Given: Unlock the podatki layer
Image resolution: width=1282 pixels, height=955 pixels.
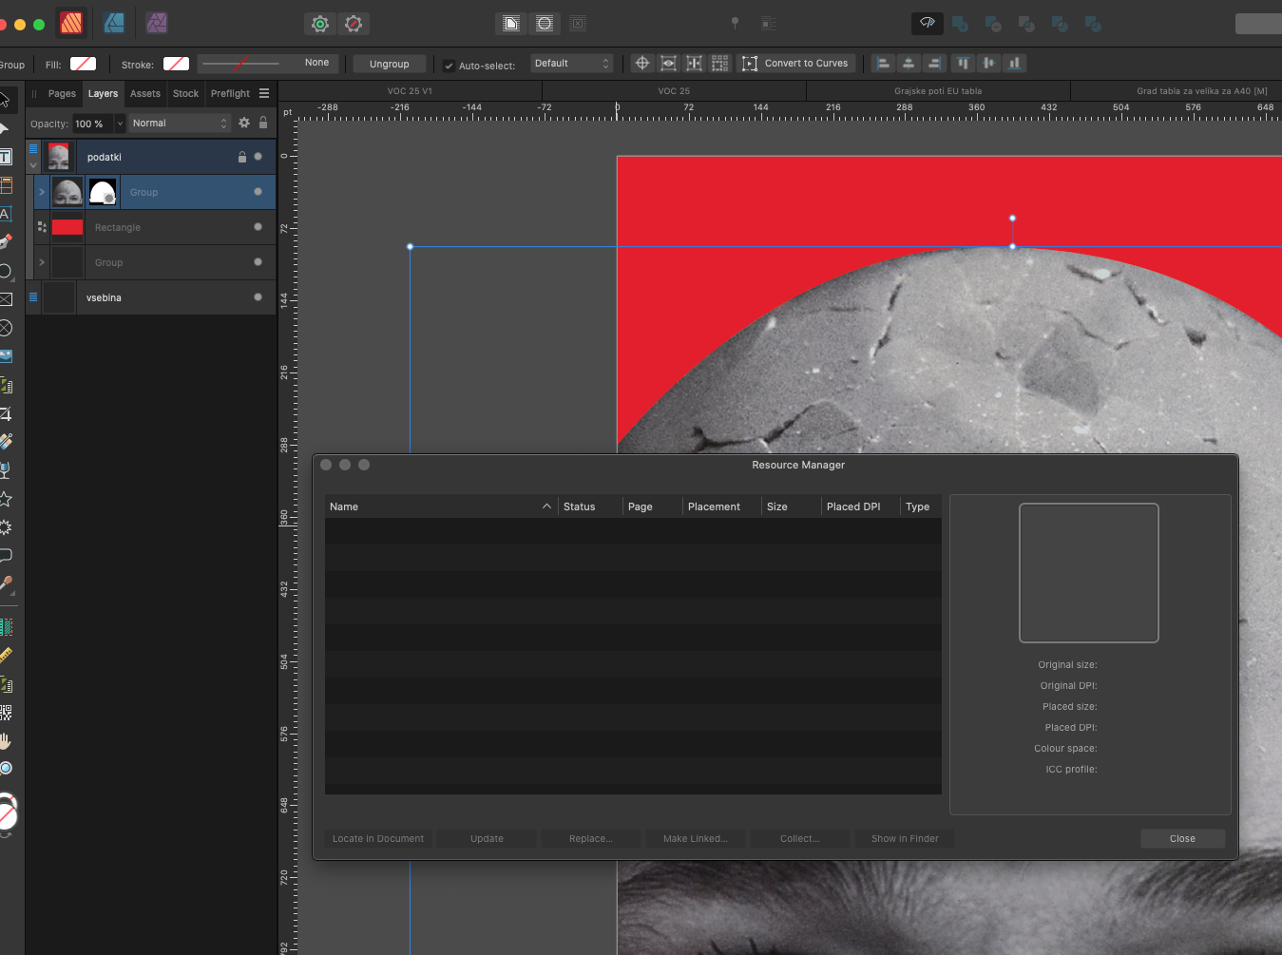Looking at the screenshot, I should point(241,157).
